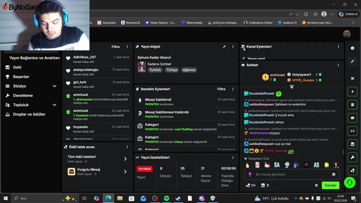Image resolution: width=361 pixels, height=203 pixels.
Task: Click the purple microphone in chat input
Action: point(250,174)
